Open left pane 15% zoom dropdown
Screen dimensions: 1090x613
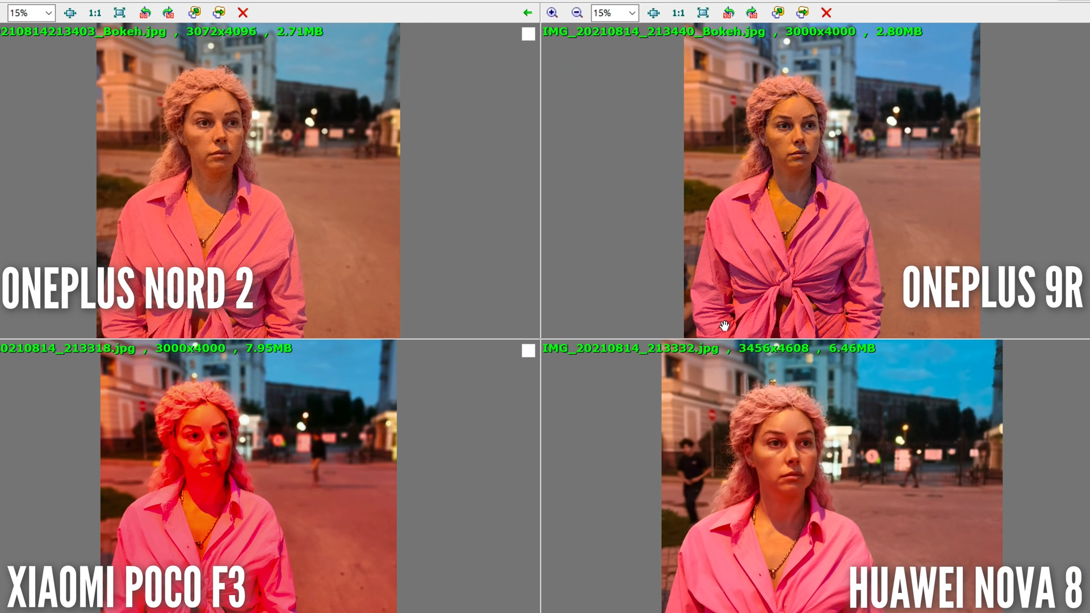48,12
